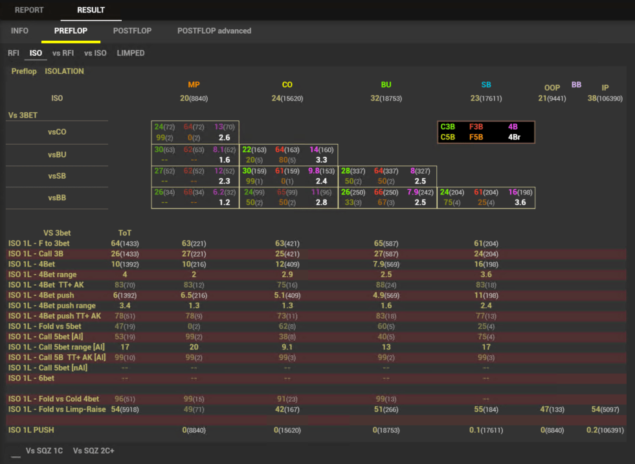Switch to the REPORT tab
The width and height of the screenshot is (635, 464).
[28, 10]
